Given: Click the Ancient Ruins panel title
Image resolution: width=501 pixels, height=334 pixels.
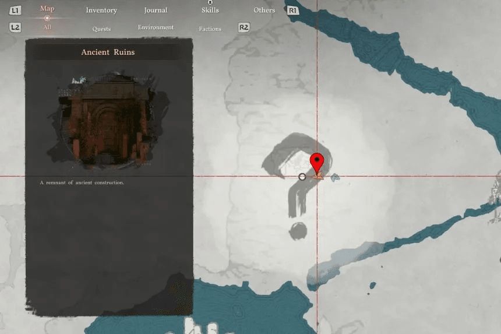Looking at the screenshot, I should pyautogui.click(x=108, y=52).
